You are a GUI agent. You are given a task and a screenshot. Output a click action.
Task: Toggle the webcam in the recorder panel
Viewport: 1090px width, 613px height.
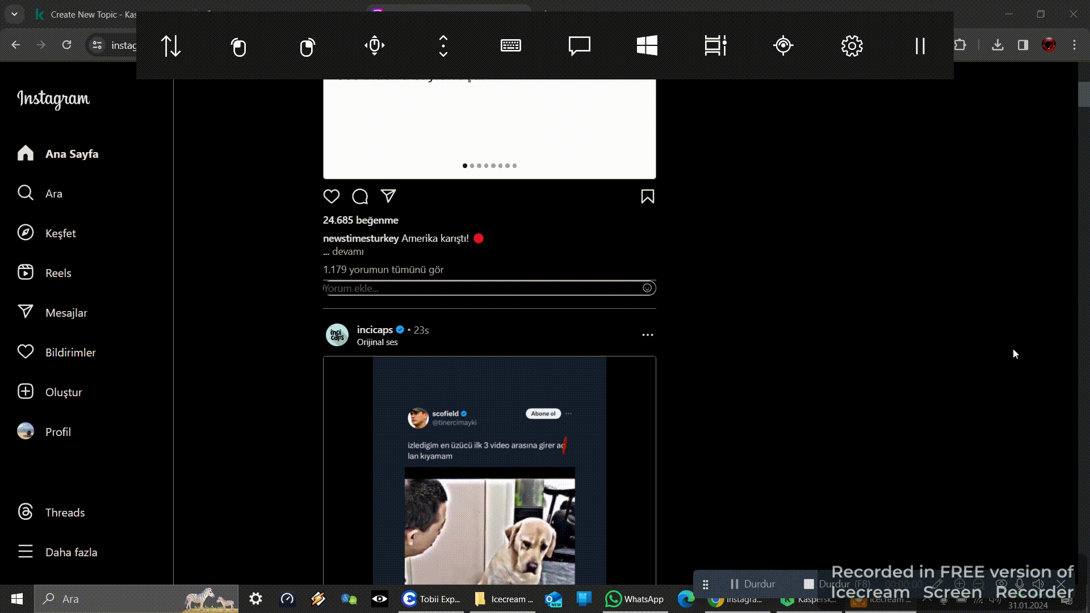coord(1001,583)
